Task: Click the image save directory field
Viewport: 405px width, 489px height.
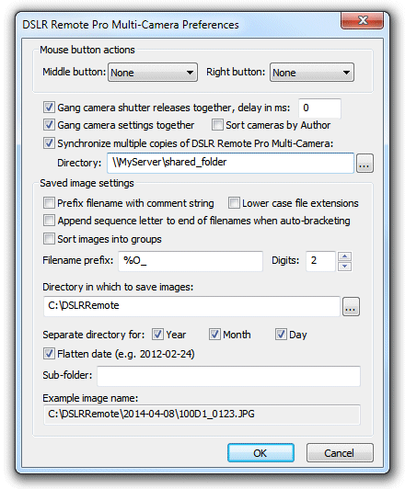Action: click(x=191, y=306)
